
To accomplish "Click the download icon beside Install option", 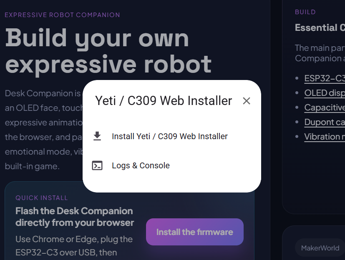I will tap(97, 136).
